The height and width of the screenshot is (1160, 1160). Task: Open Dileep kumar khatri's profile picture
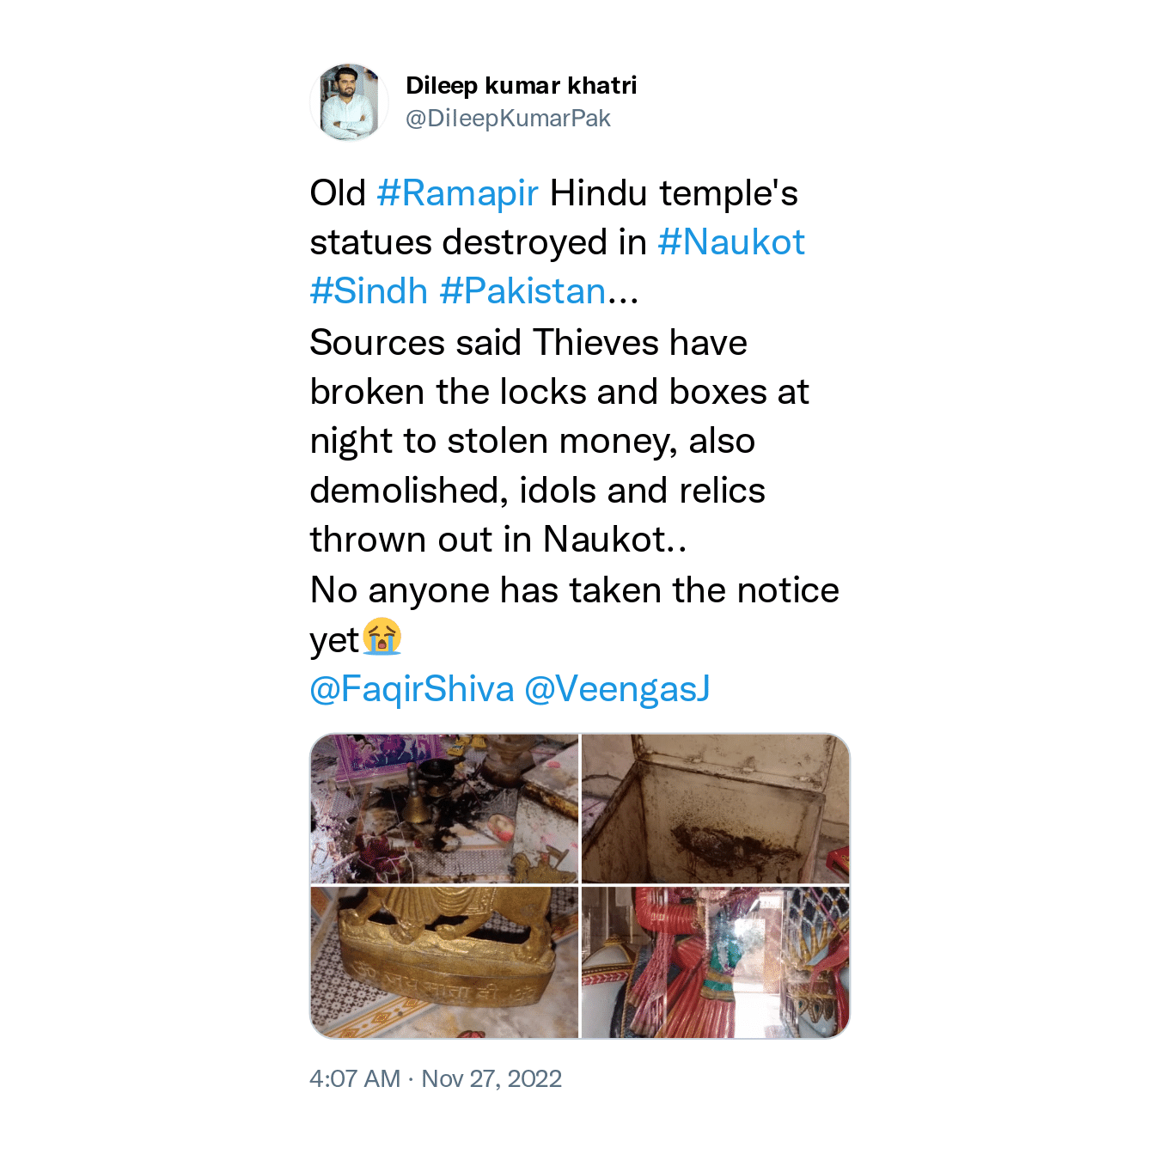(x=349, y=102)
